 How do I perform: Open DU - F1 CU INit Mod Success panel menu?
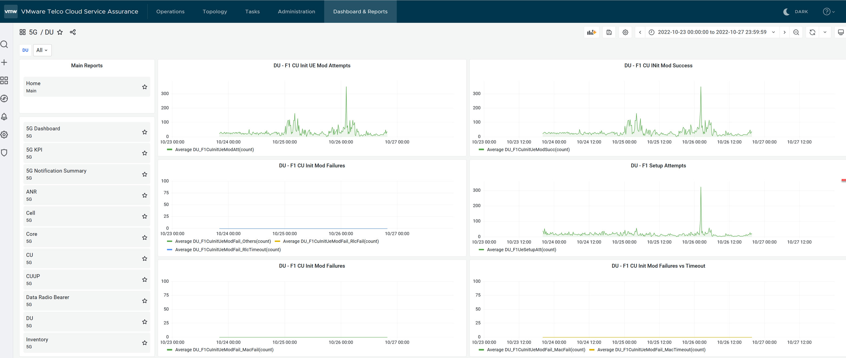pos(658,66)
